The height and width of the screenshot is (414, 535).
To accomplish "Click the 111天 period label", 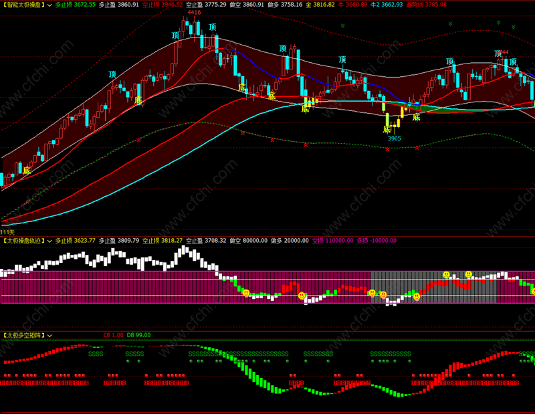I will click(x=7, y=233).
